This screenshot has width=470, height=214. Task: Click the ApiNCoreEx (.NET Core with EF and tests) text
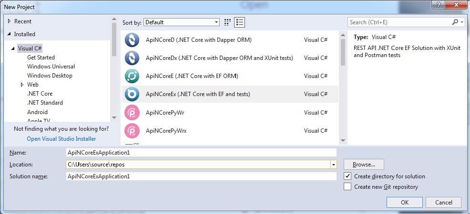pos(198,94)
